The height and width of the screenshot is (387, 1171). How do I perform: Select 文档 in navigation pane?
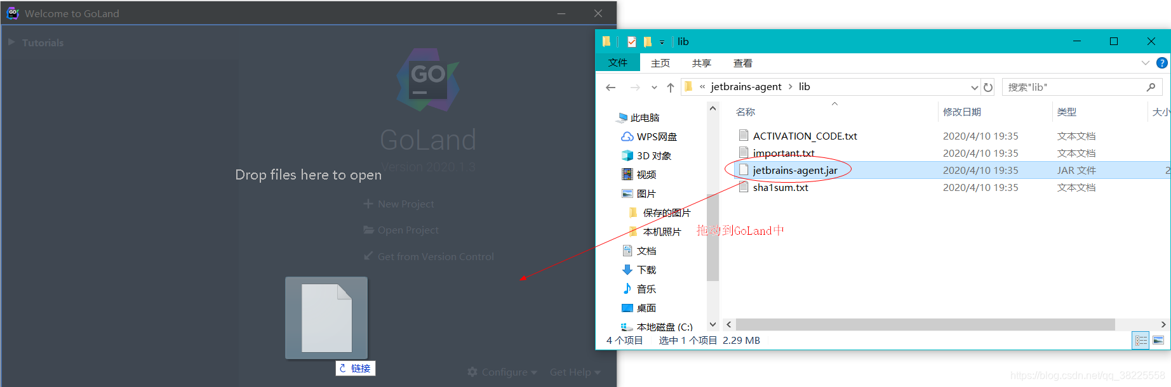[639, 251]
